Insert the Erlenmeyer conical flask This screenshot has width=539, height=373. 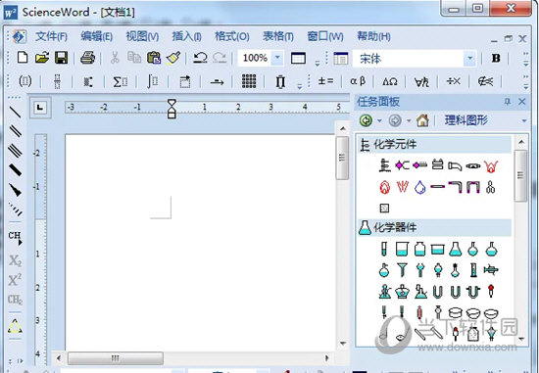pos(455,249)
